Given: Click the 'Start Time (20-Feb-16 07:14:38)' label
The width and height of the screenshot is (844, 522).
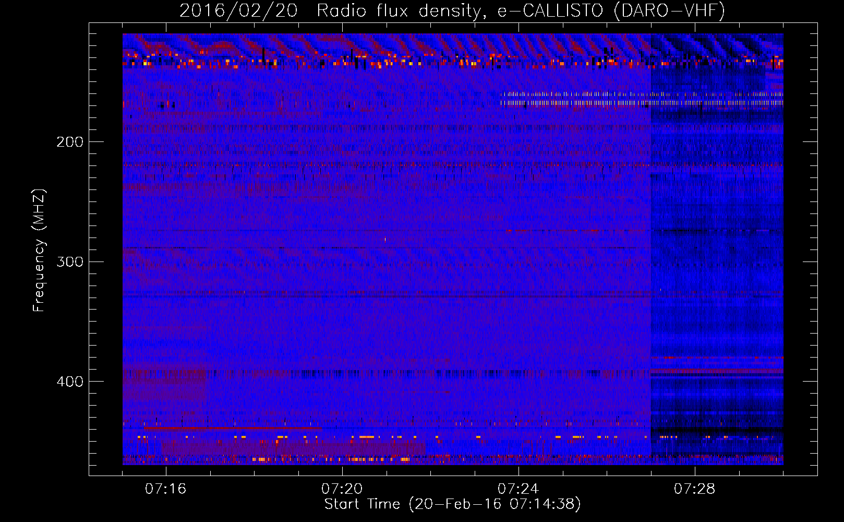Looking at the screenshot, I should pyautogui.click(x=452, y=504).
